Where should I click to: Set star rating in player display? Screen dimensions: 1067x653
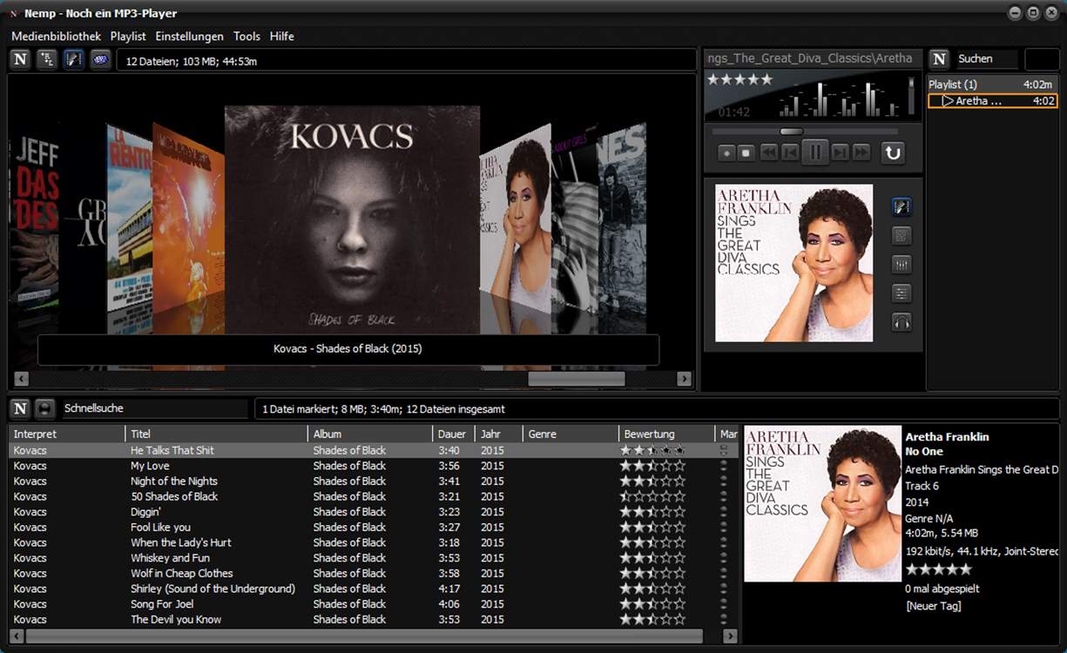pyautogui.click(x=739, y=79)
